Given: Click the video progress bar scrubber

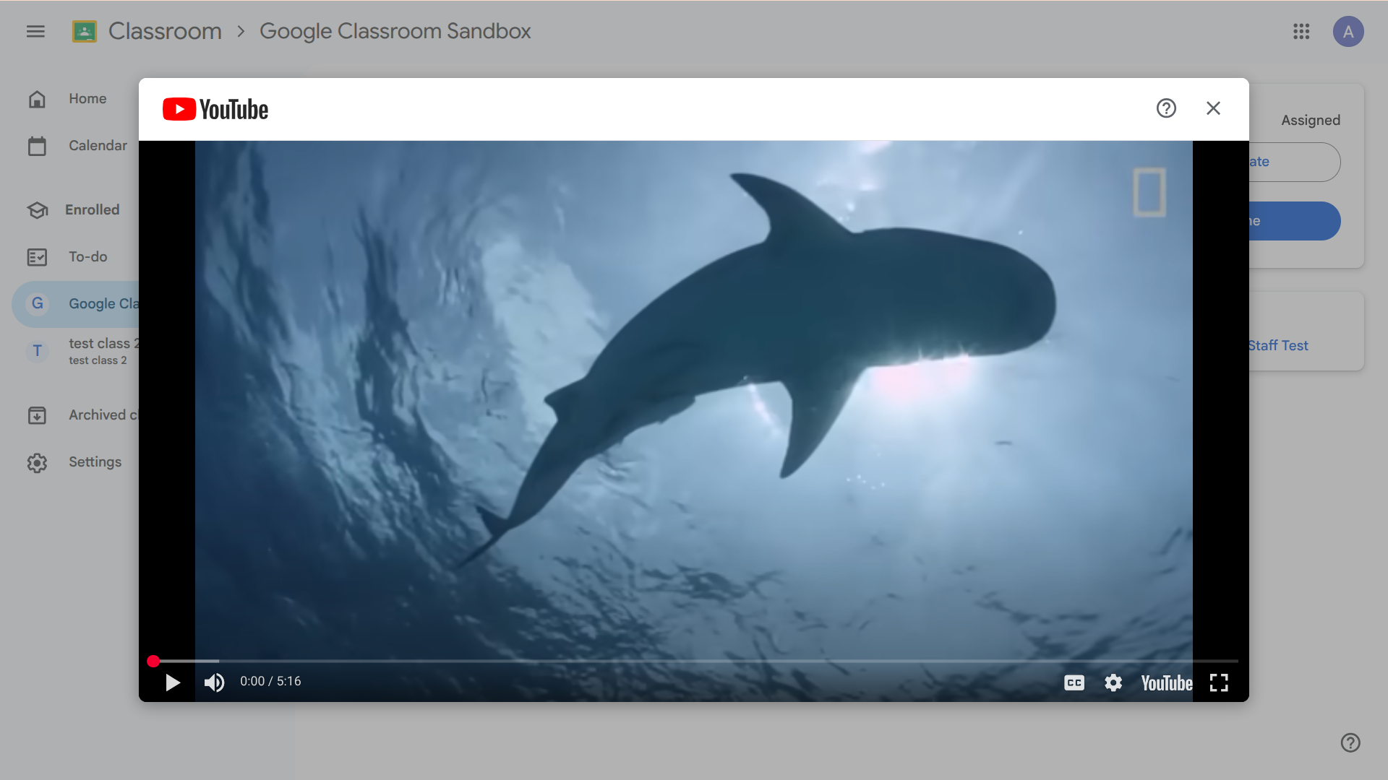Looking at the screenshot, I should [153, 661].
